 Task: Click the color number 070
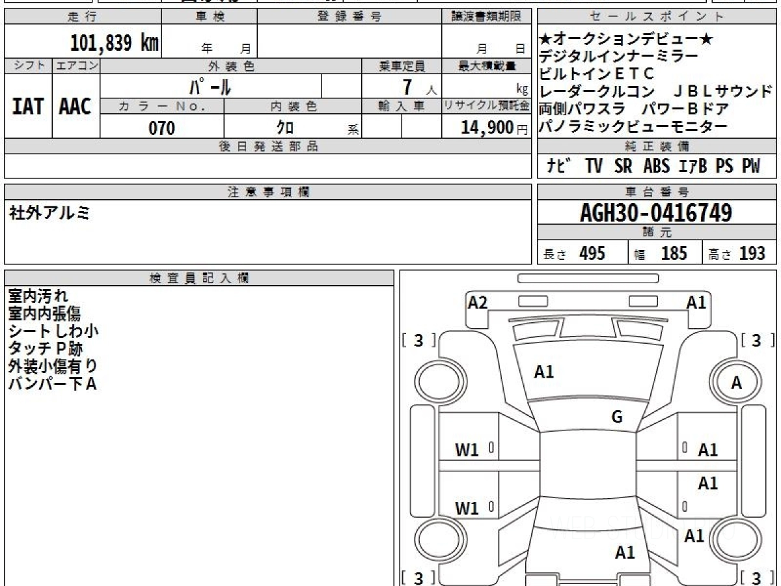[162, 128]
